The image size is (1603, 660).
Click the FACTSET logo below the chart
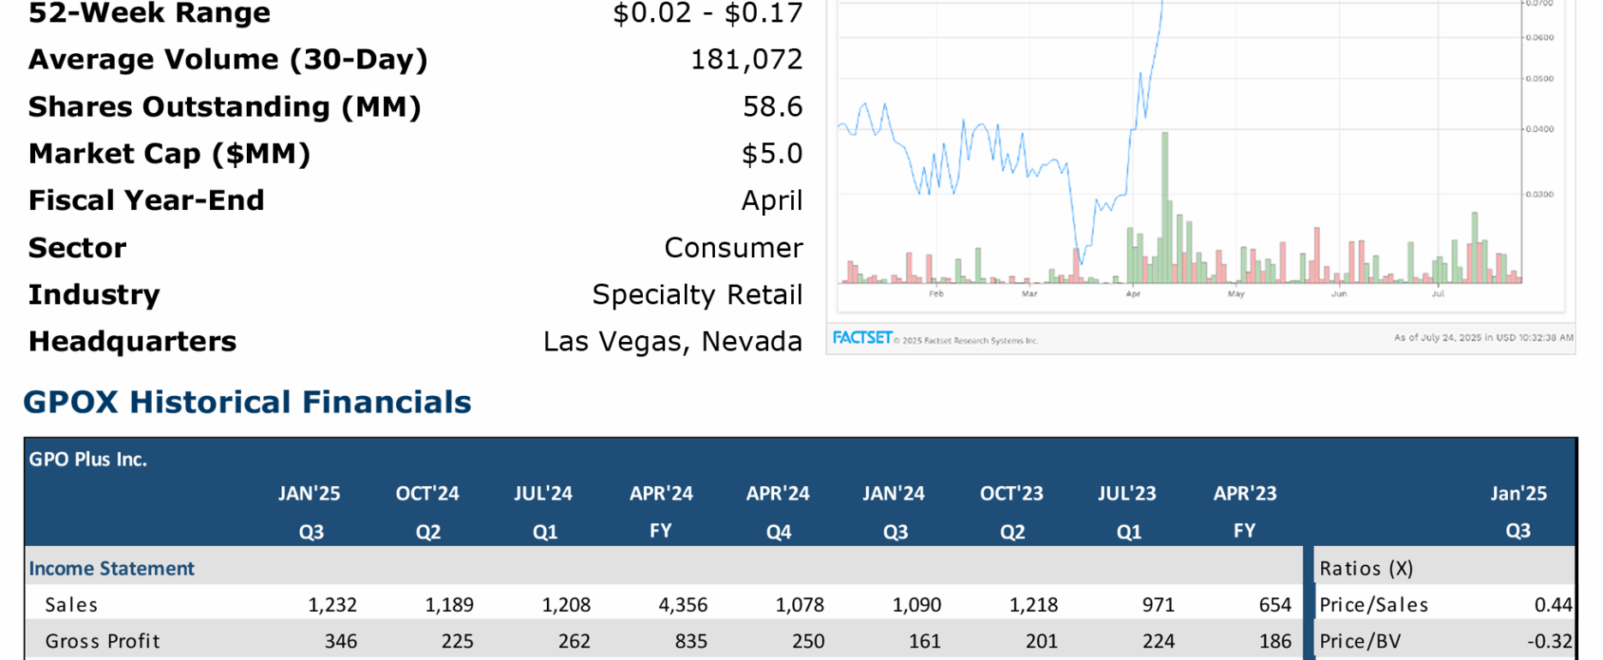tap(862, 338)
